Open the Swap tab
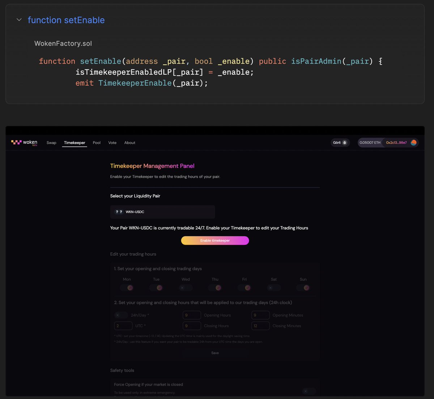The image size is (434, 399). click(x=51, y=143)
